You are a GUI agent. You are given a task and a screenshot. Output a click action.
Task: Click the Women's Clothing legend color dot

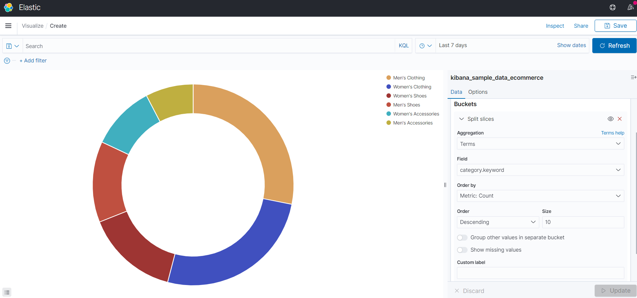click(389, 87)
